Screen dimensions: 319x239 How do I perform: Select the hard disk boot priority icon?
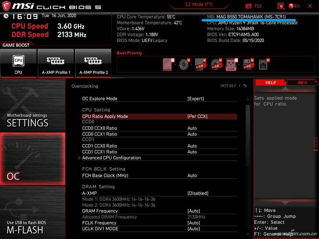click(168, 64)
